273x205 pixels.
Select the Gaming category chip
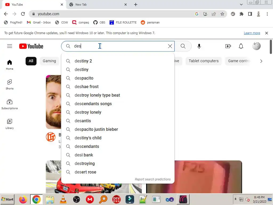[x=49, y=61]
